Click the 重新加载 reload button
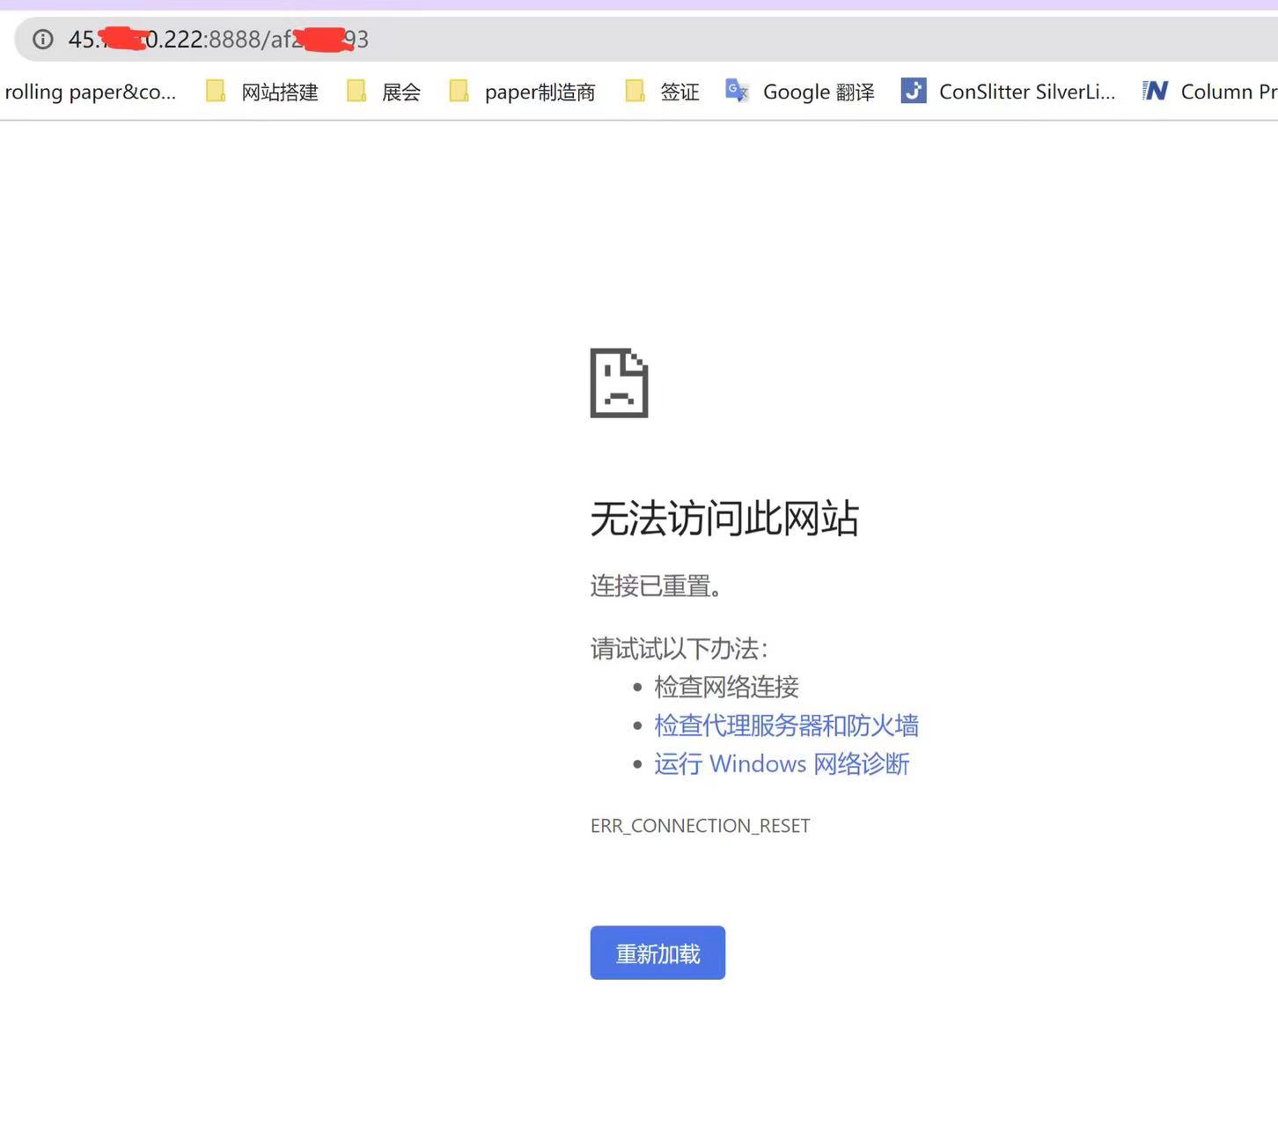This screenshot has width=1278, height=1127. (x=657, y=953)
